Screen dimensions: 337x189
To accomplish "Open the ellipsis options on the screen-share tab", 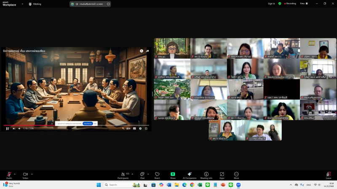I will coord(108,4).
